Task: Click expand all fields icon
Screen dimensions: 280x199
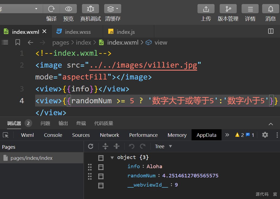Action: coord(105,146)
